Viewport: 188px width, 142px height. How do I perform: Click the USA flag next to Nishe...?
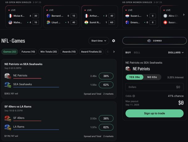coord(10,22)
